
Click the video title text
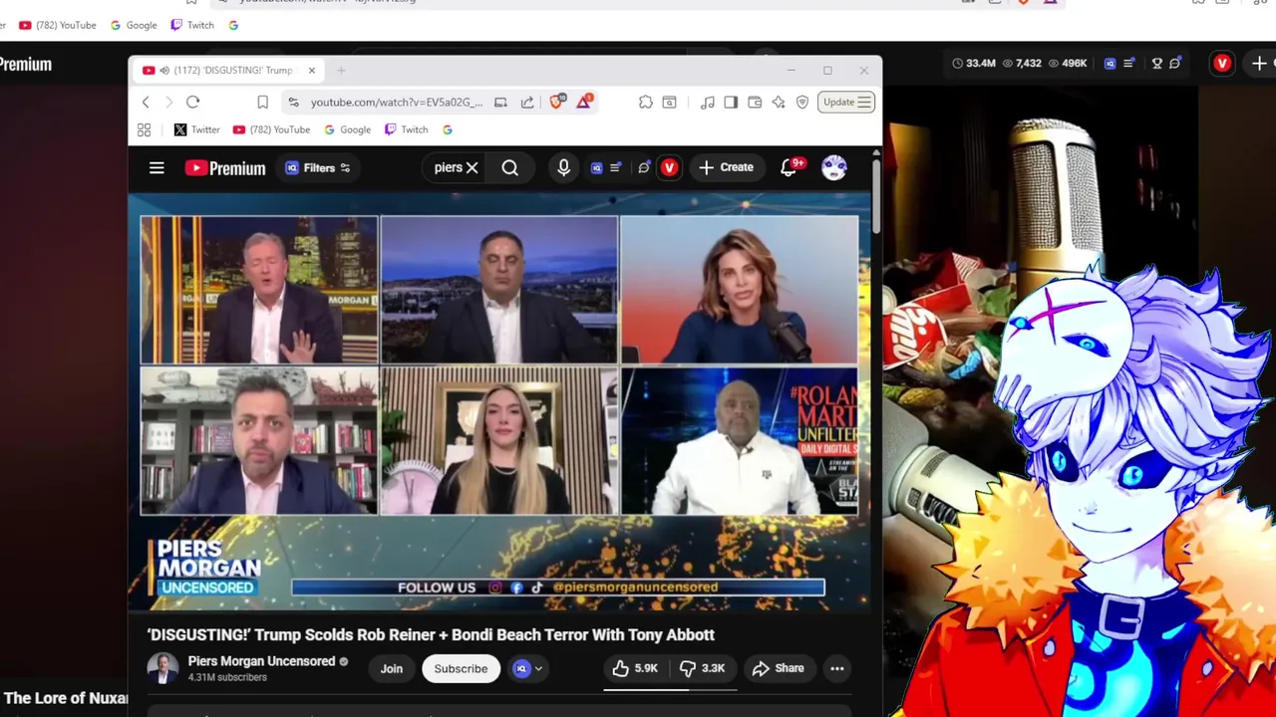431,634
